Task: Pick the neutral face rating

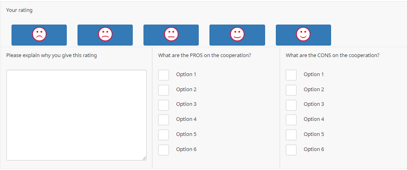Action: click(x=171, y=35)
